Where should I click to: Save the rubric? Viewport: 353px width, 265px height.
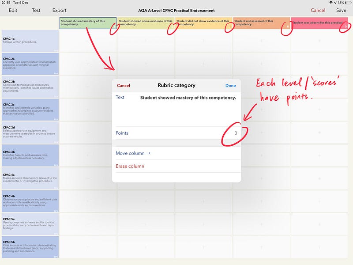[341, 10]
